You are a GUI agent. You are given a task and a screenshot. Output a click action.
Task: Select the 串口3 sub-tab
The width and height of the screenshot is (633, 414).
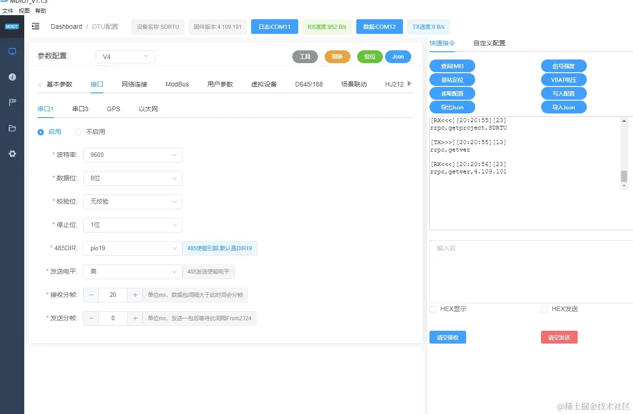coord(80,109)
